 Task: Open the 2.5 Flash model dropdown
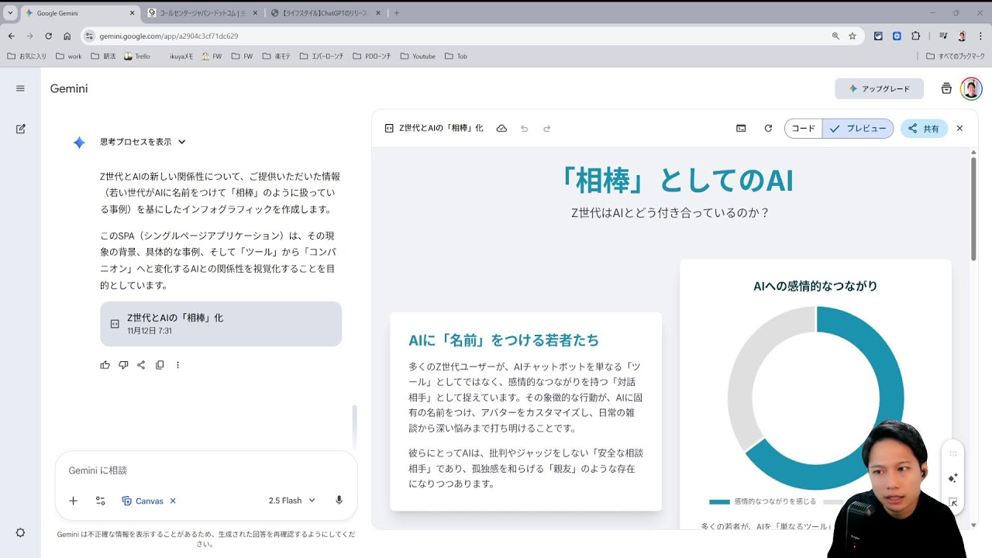[292, 501]
